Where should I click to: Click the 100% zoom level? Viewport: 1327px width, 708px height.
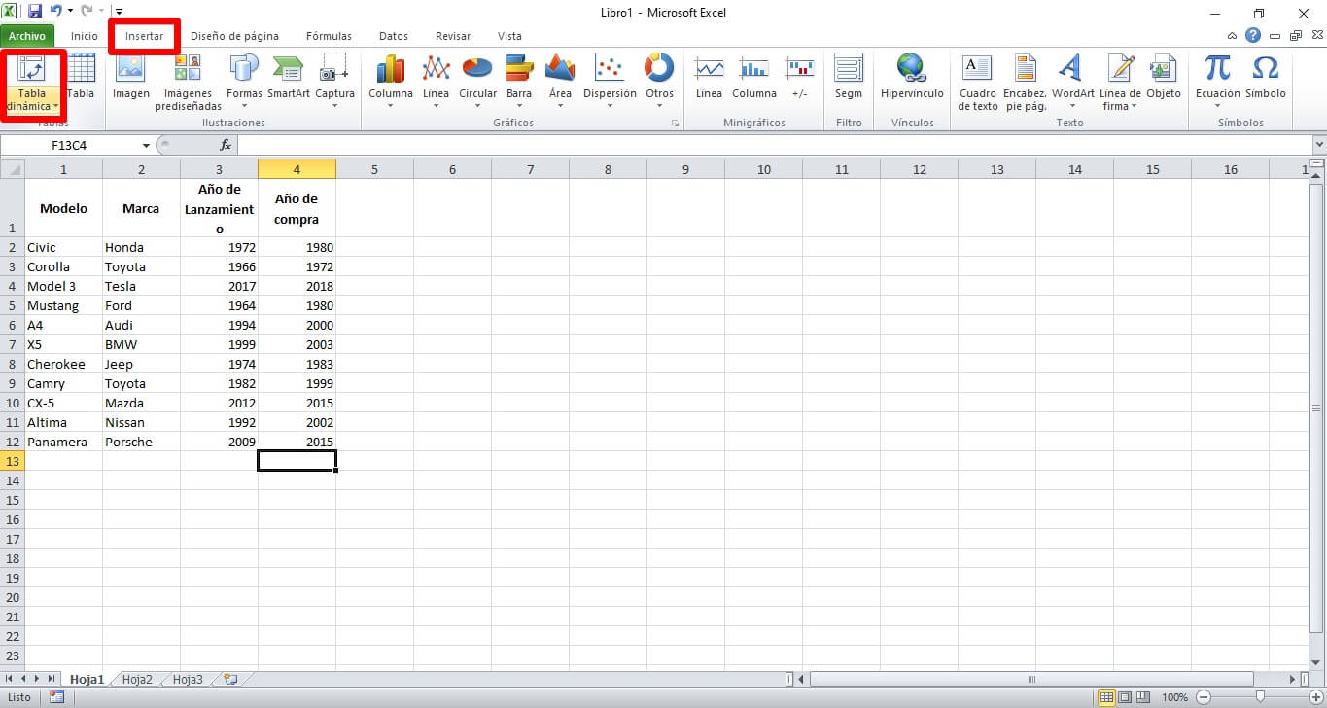pos(1175,697)
